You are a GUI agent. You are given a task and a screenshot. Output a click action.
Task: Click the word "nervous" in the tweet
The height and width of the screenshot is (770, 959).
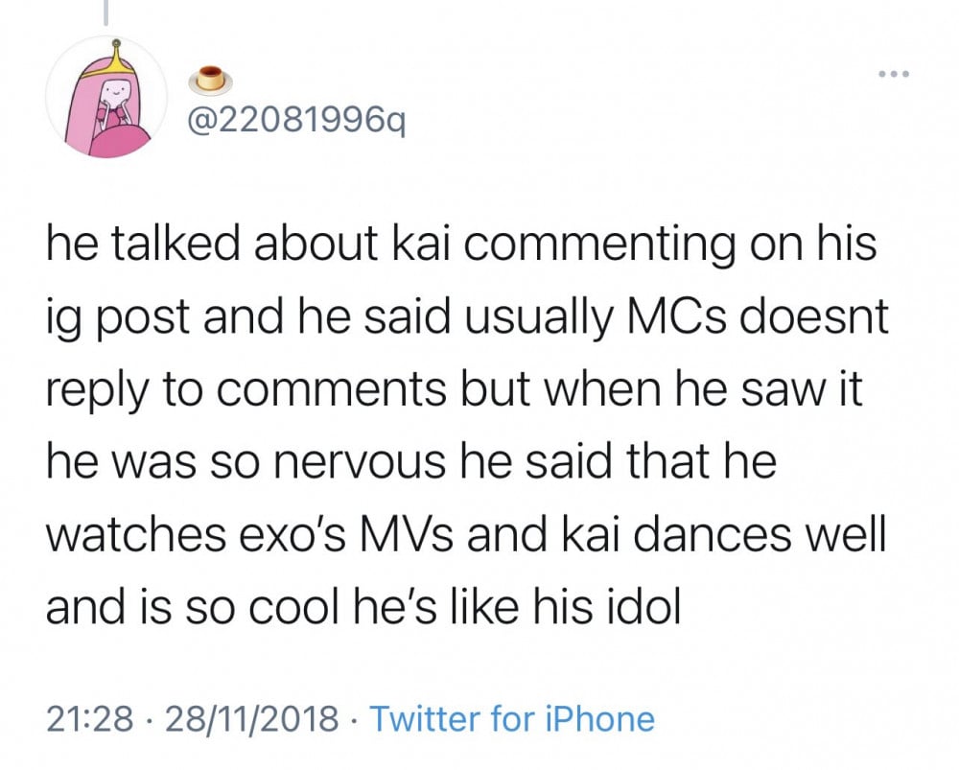tap(359, 462)
